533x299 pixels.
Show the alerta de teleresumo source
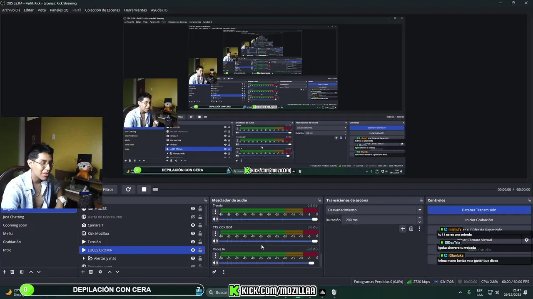click(193, 217)
